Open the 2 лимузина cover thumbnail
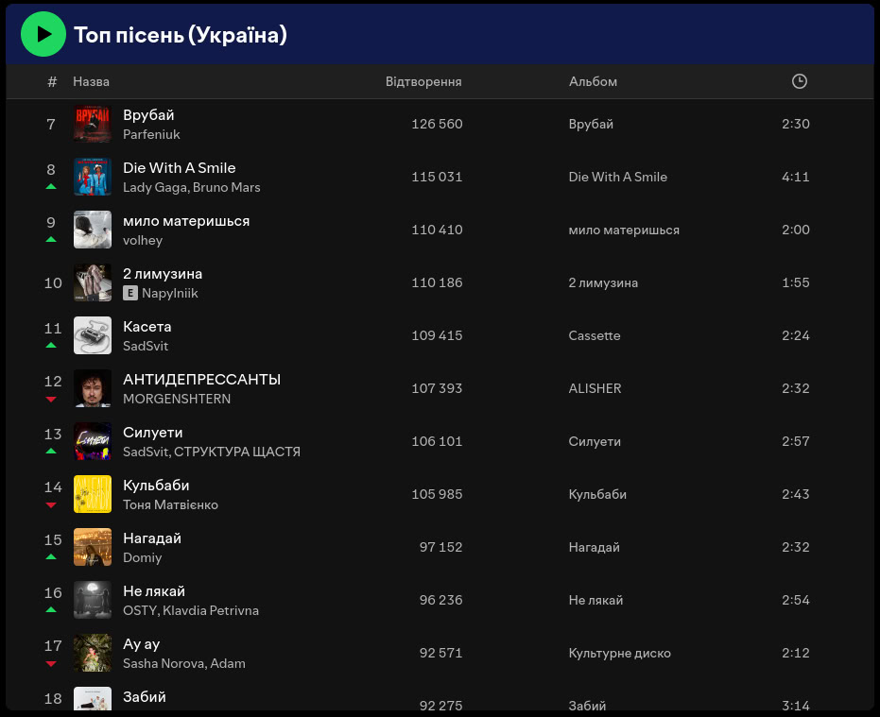 pyautogui.click(x=93, y=282)
